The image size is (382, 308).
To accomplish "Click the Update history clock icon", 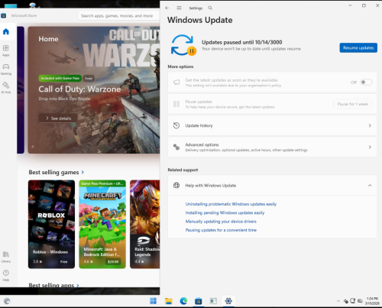I will [176, 125].
